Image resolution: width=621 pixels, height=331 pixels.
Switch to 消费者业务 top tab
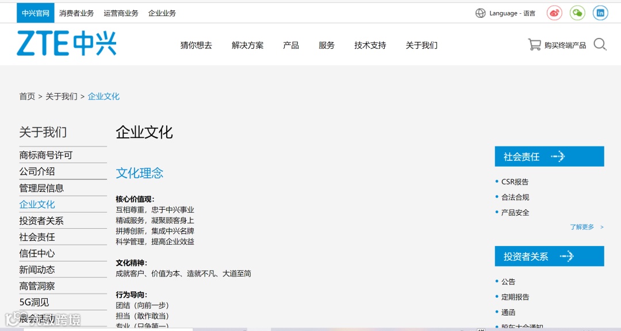click(x=76, y=13)
